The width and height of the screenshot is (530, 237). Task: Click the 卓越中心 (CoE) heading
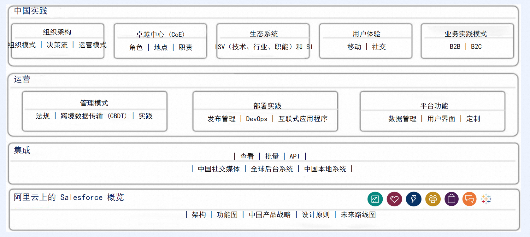[160, 34]
